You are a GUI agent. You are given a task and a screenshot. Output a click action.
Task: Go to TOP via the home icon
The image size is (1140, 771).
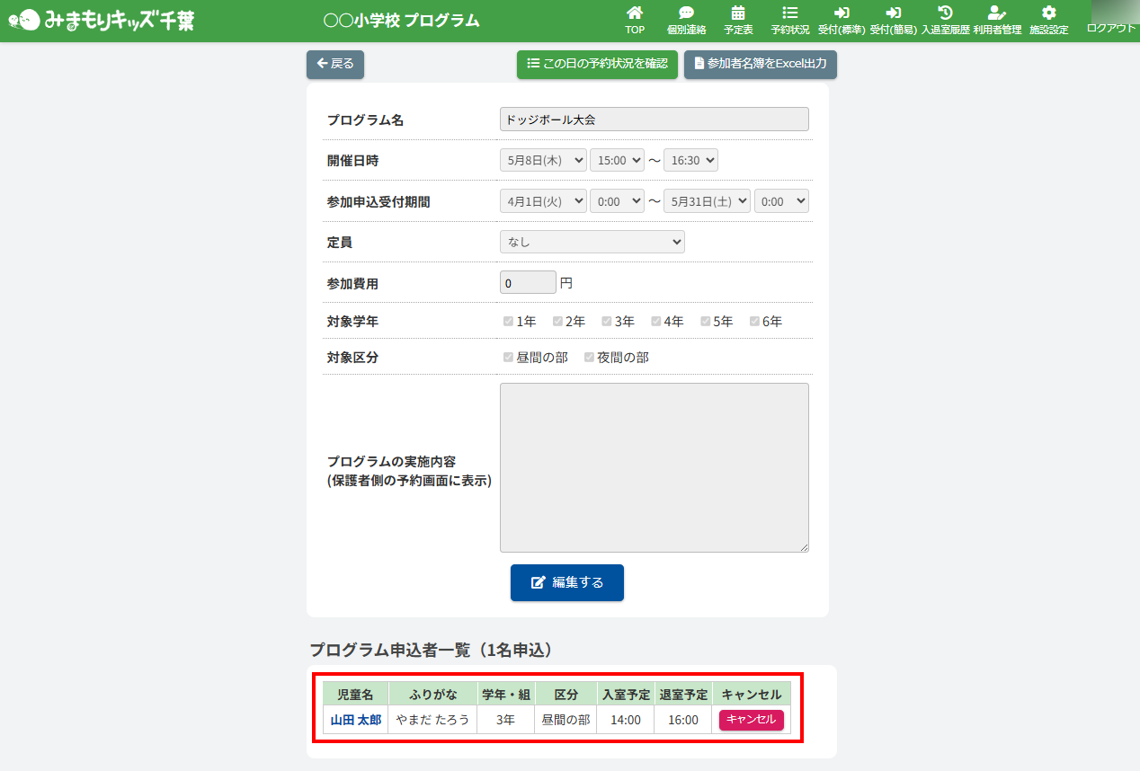pos(635,13)
